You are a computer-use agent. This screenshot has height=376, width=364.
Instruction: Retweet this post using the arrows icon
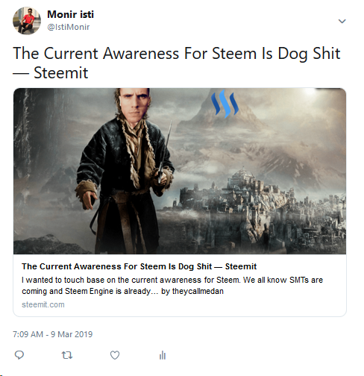67,355
